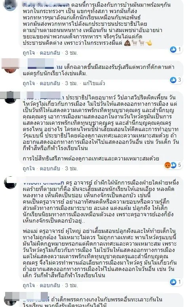Open avatar of the last partially visible comment
This screenshot has height=307, width=191.
click(x=10, y=299)
